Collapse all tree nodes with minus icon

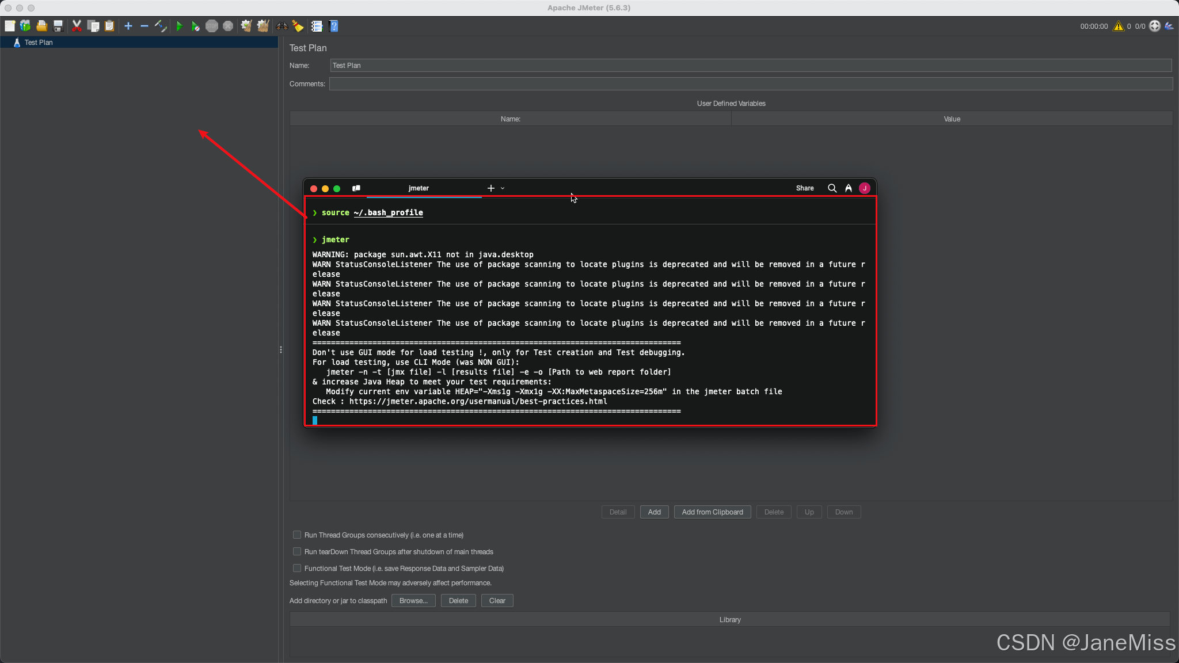pyautogui.click(x=144, y=26)
